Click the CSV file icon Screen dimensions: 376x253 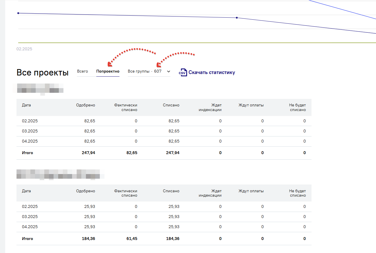(x=183, y=72)
